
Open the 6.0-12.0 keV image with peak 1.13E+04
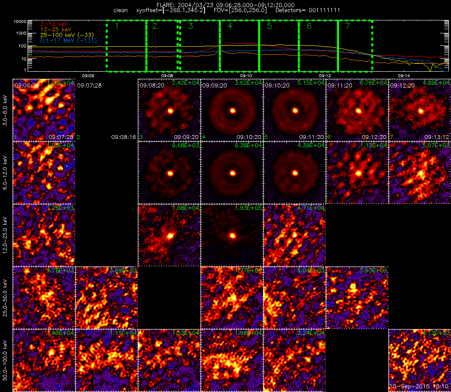[x=357, y=173]
